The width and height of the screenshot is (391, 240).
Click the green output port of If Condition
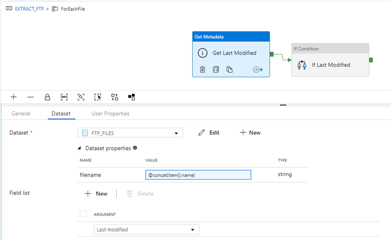[371, 60]
